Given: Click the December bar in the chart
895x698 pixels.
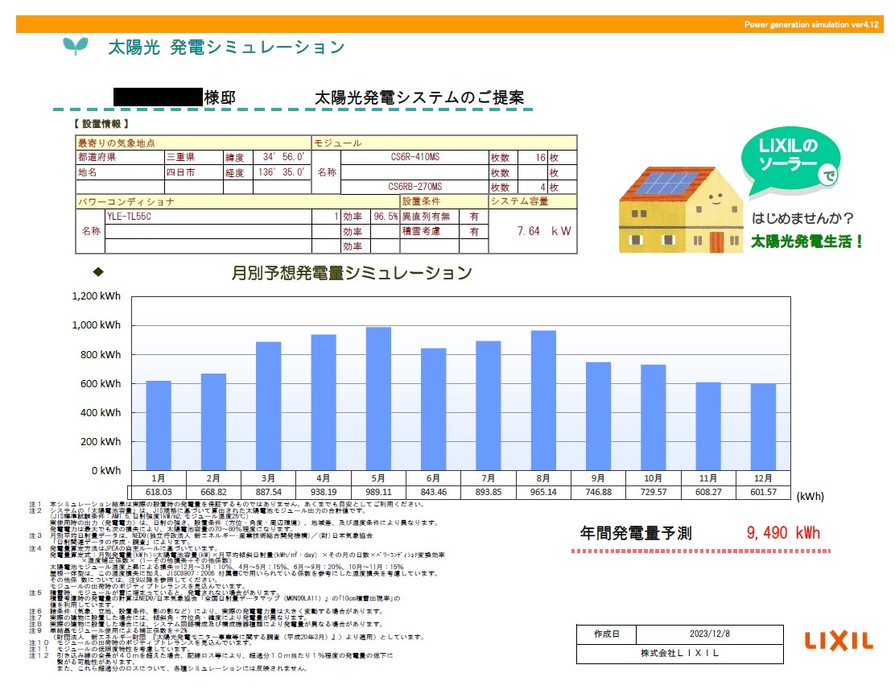Looking at the screenshot, I should point(763,427).
